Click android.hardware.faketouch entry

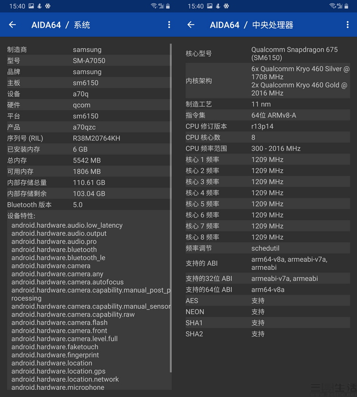click(x=55, y=347)
